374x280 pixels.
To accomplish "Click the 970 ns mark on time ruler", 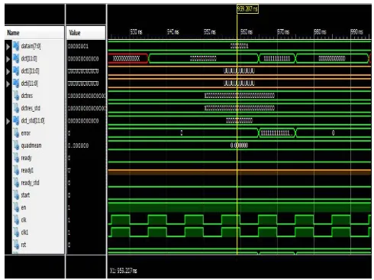I will (x=283, y=32).
